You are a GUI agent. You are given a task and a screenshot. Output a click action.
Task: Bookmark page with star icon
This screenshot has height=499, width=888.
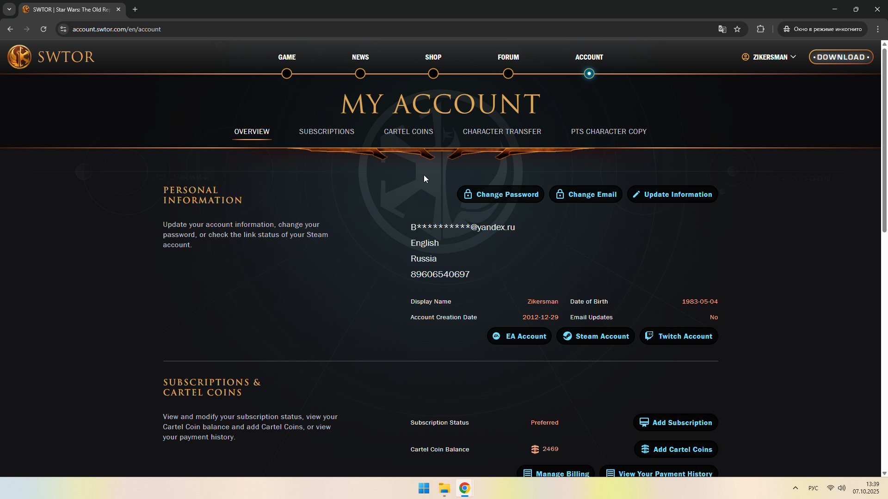[x=737, y=29]
